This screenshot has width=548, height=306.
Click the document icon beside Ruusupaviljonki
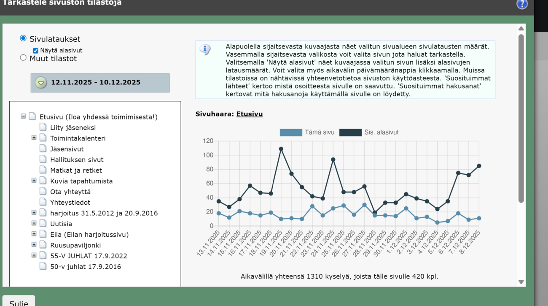[x=43, y=245]
